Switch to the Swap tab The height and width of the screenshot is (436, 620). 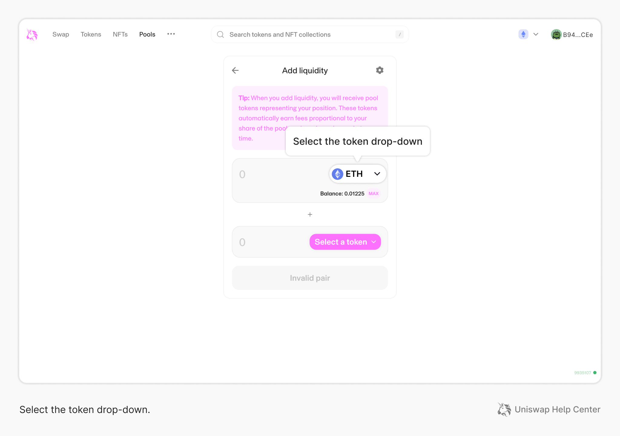(61, 34)
